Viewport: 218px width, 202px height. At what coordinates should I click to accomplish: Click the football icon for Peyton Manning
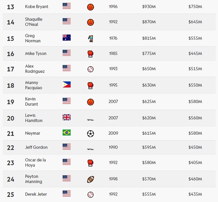point(90,179)
